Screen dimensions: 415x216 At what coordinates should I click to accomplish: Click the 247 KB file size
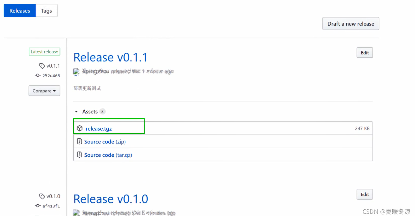point(362,129)
